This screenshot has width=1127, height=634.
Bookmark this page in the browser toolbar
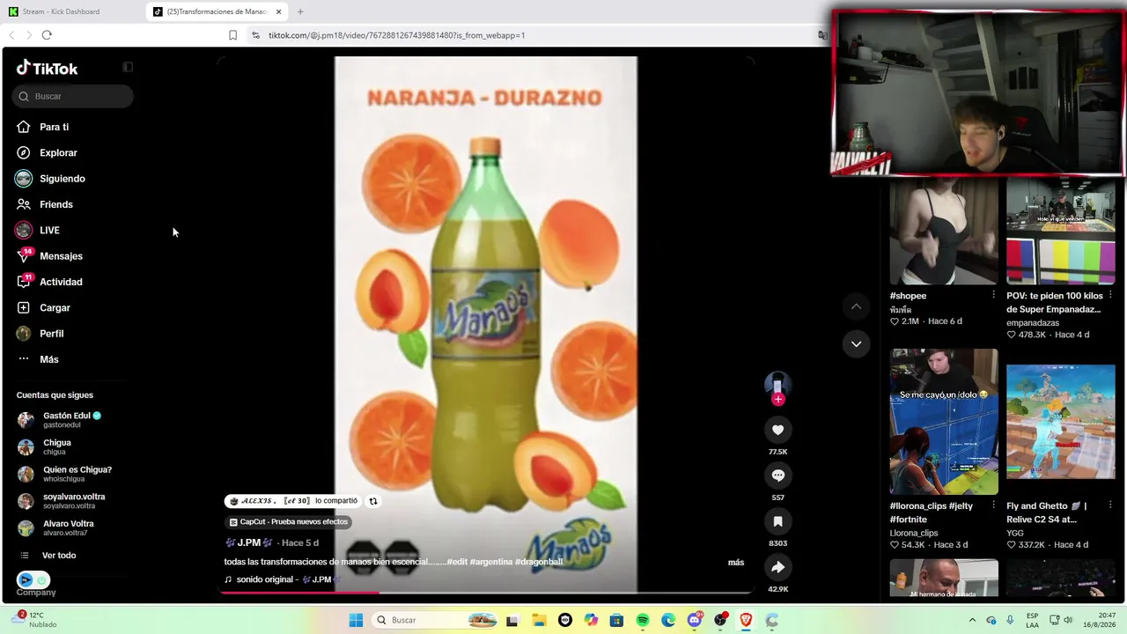pyautogui.click(x=232, y=35)
